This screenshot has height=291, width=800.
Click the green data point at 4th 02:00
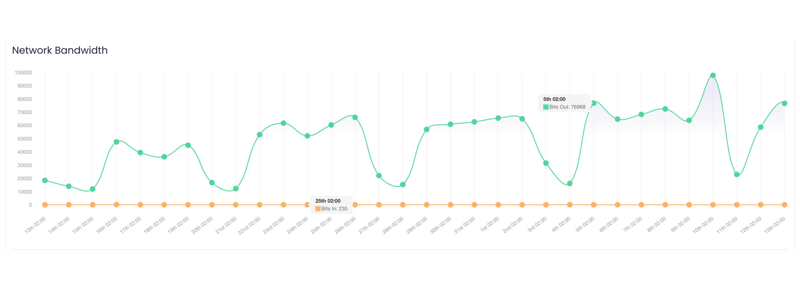tap(570, 184)
